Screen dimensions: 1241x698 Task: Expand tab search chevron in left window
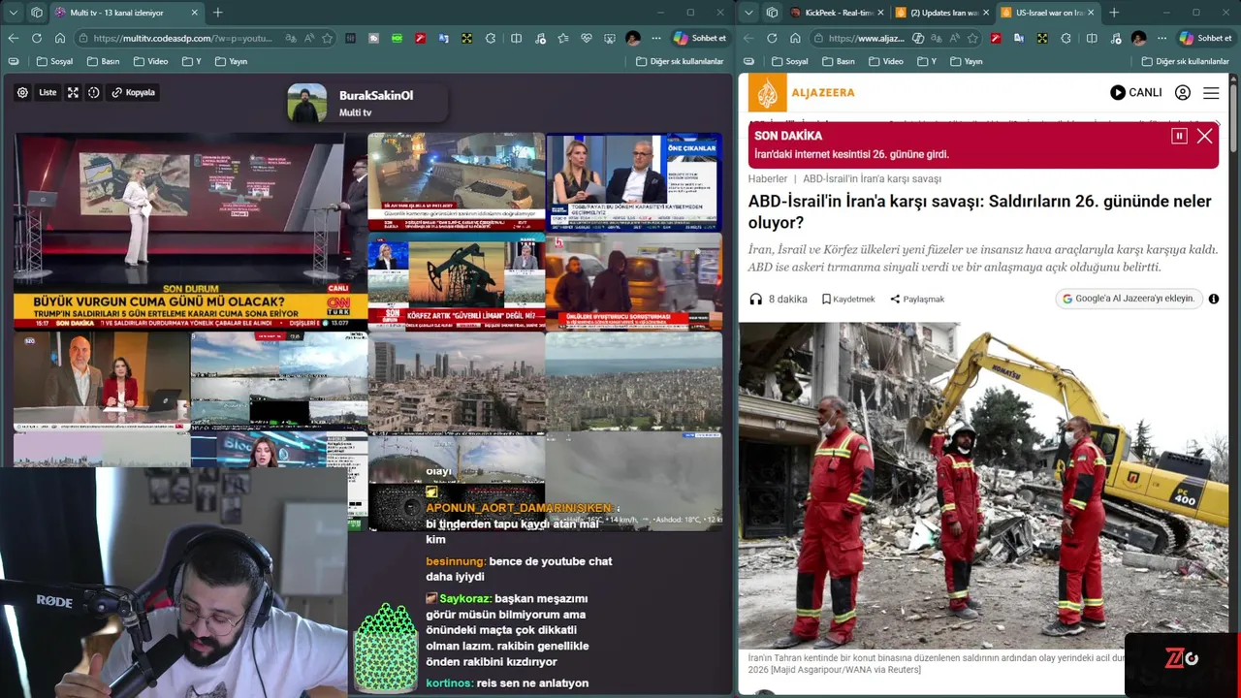14,13
